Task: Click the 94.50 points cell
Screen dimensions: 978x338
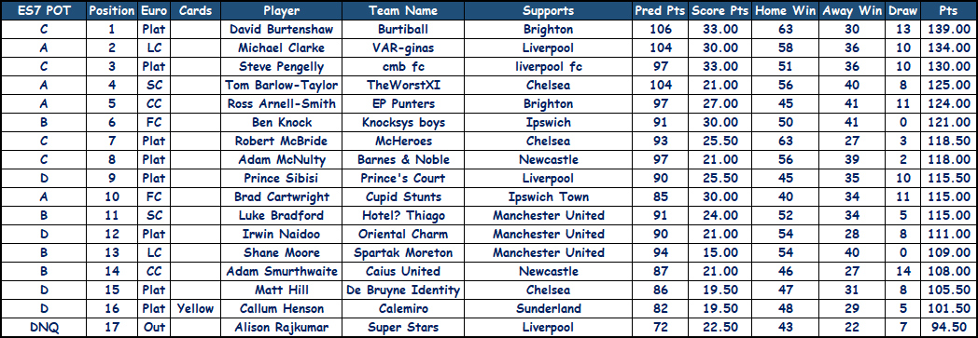Action: [948, 328]
